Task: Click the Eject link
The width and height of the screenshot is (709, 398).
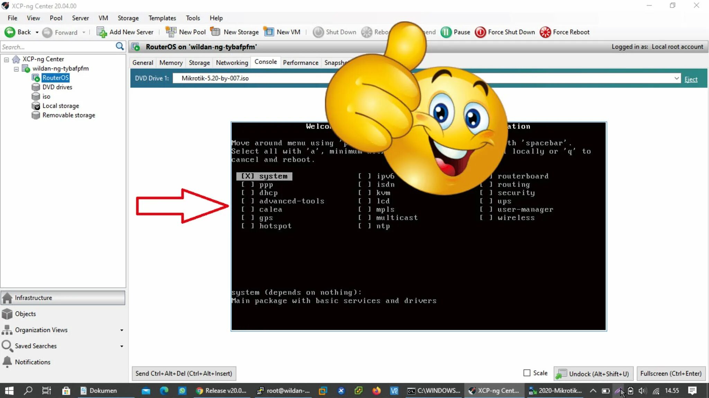Action: [x=691, y=79]
